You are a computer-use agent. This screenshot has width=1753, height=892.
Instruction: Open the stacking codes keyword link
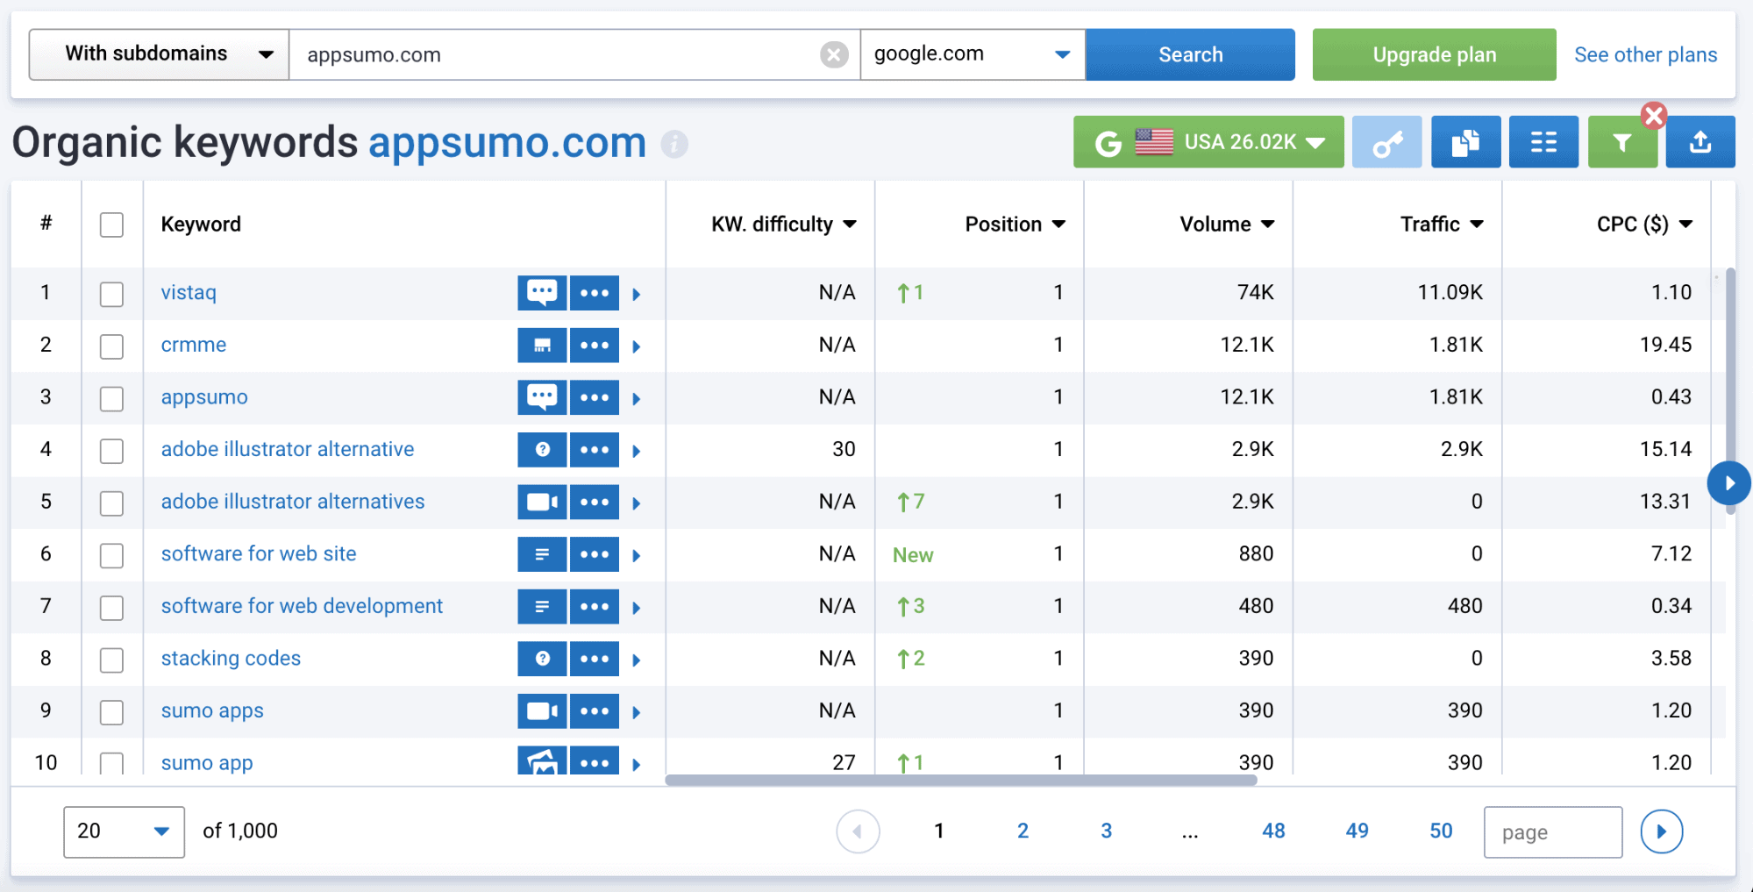coord(231,659)
